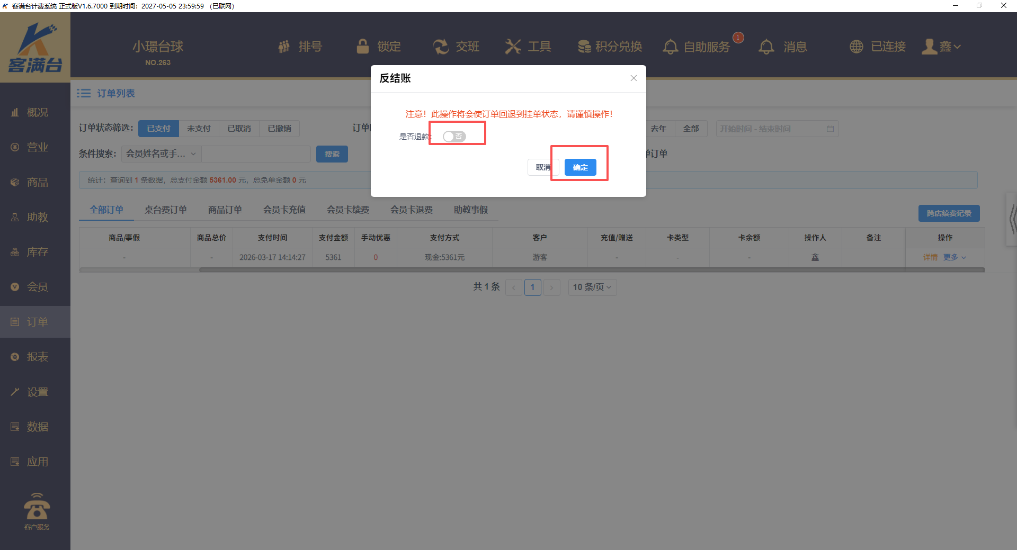This screenshot has width=1017, height=550.
Task: Confirm the 反结账 dialog with 确定
Action: (580, 167)
